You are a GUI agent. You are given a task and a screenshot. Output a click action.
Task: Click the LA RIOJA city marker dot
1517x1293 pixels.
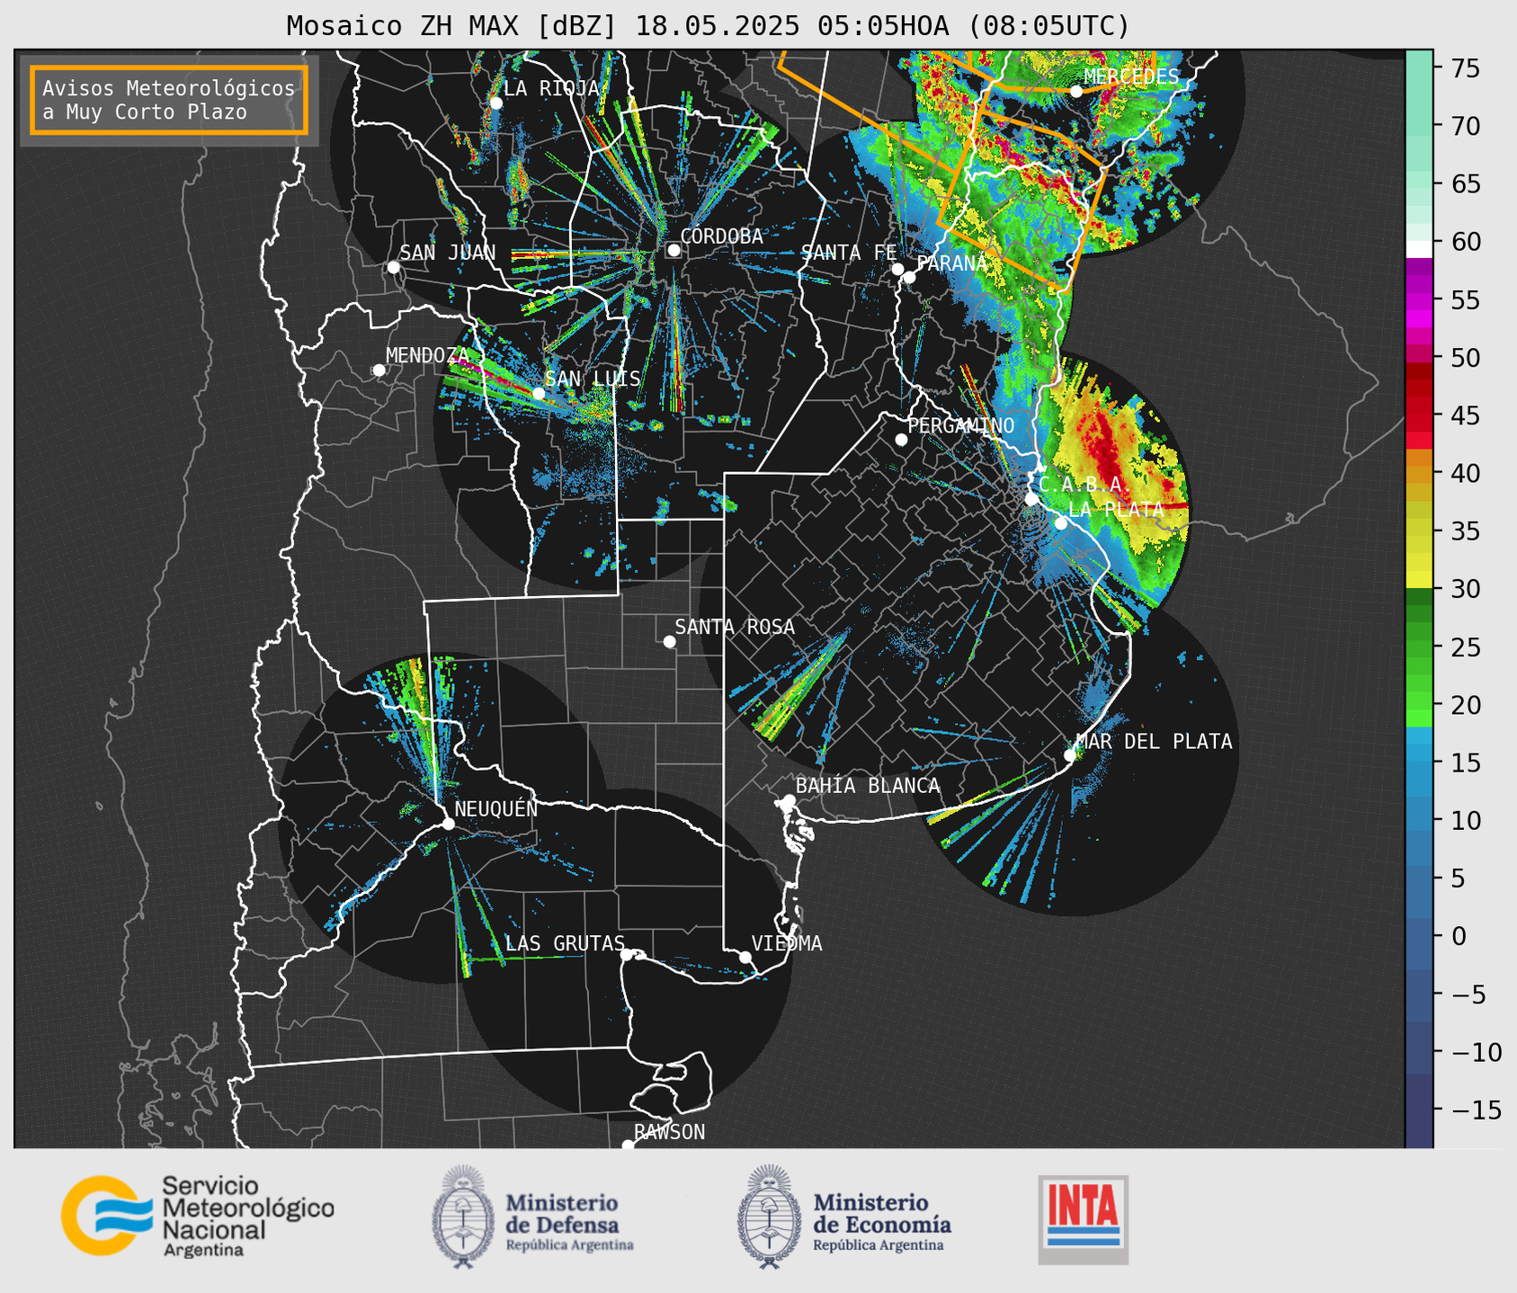[495, 103]
